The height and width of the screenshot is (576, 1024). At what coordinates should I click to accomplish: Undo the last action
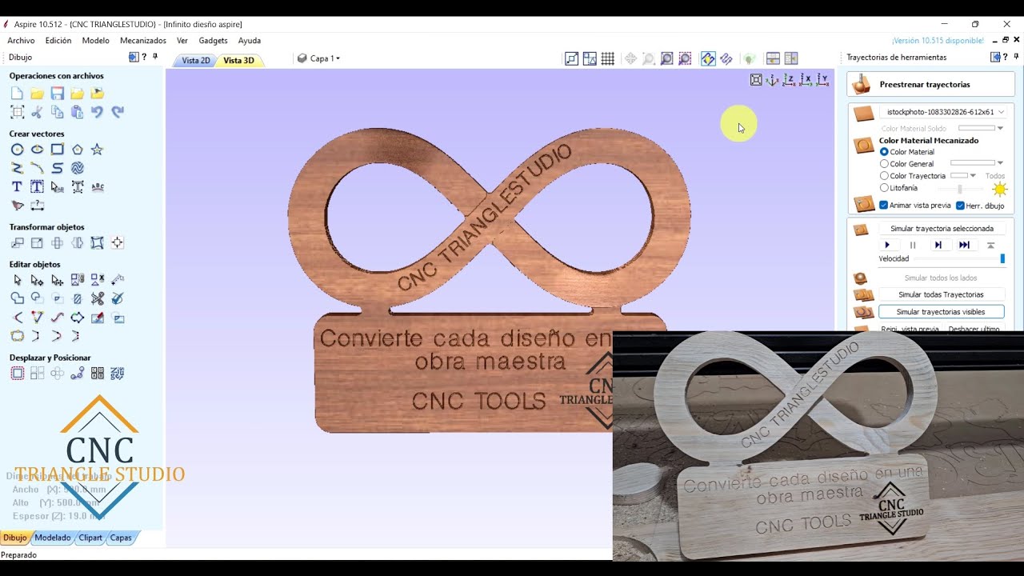tap(98, 112)
